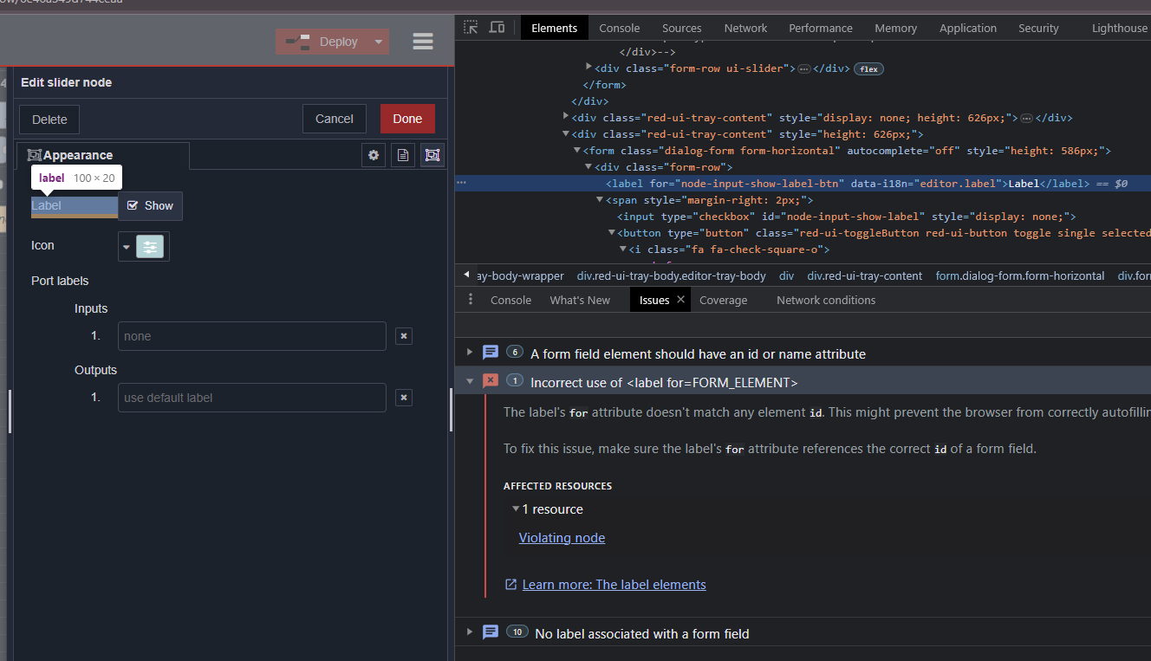Screen dimensions: 1151x661
Task: Click the red error icon on label issue
Action: pos(491,381)
